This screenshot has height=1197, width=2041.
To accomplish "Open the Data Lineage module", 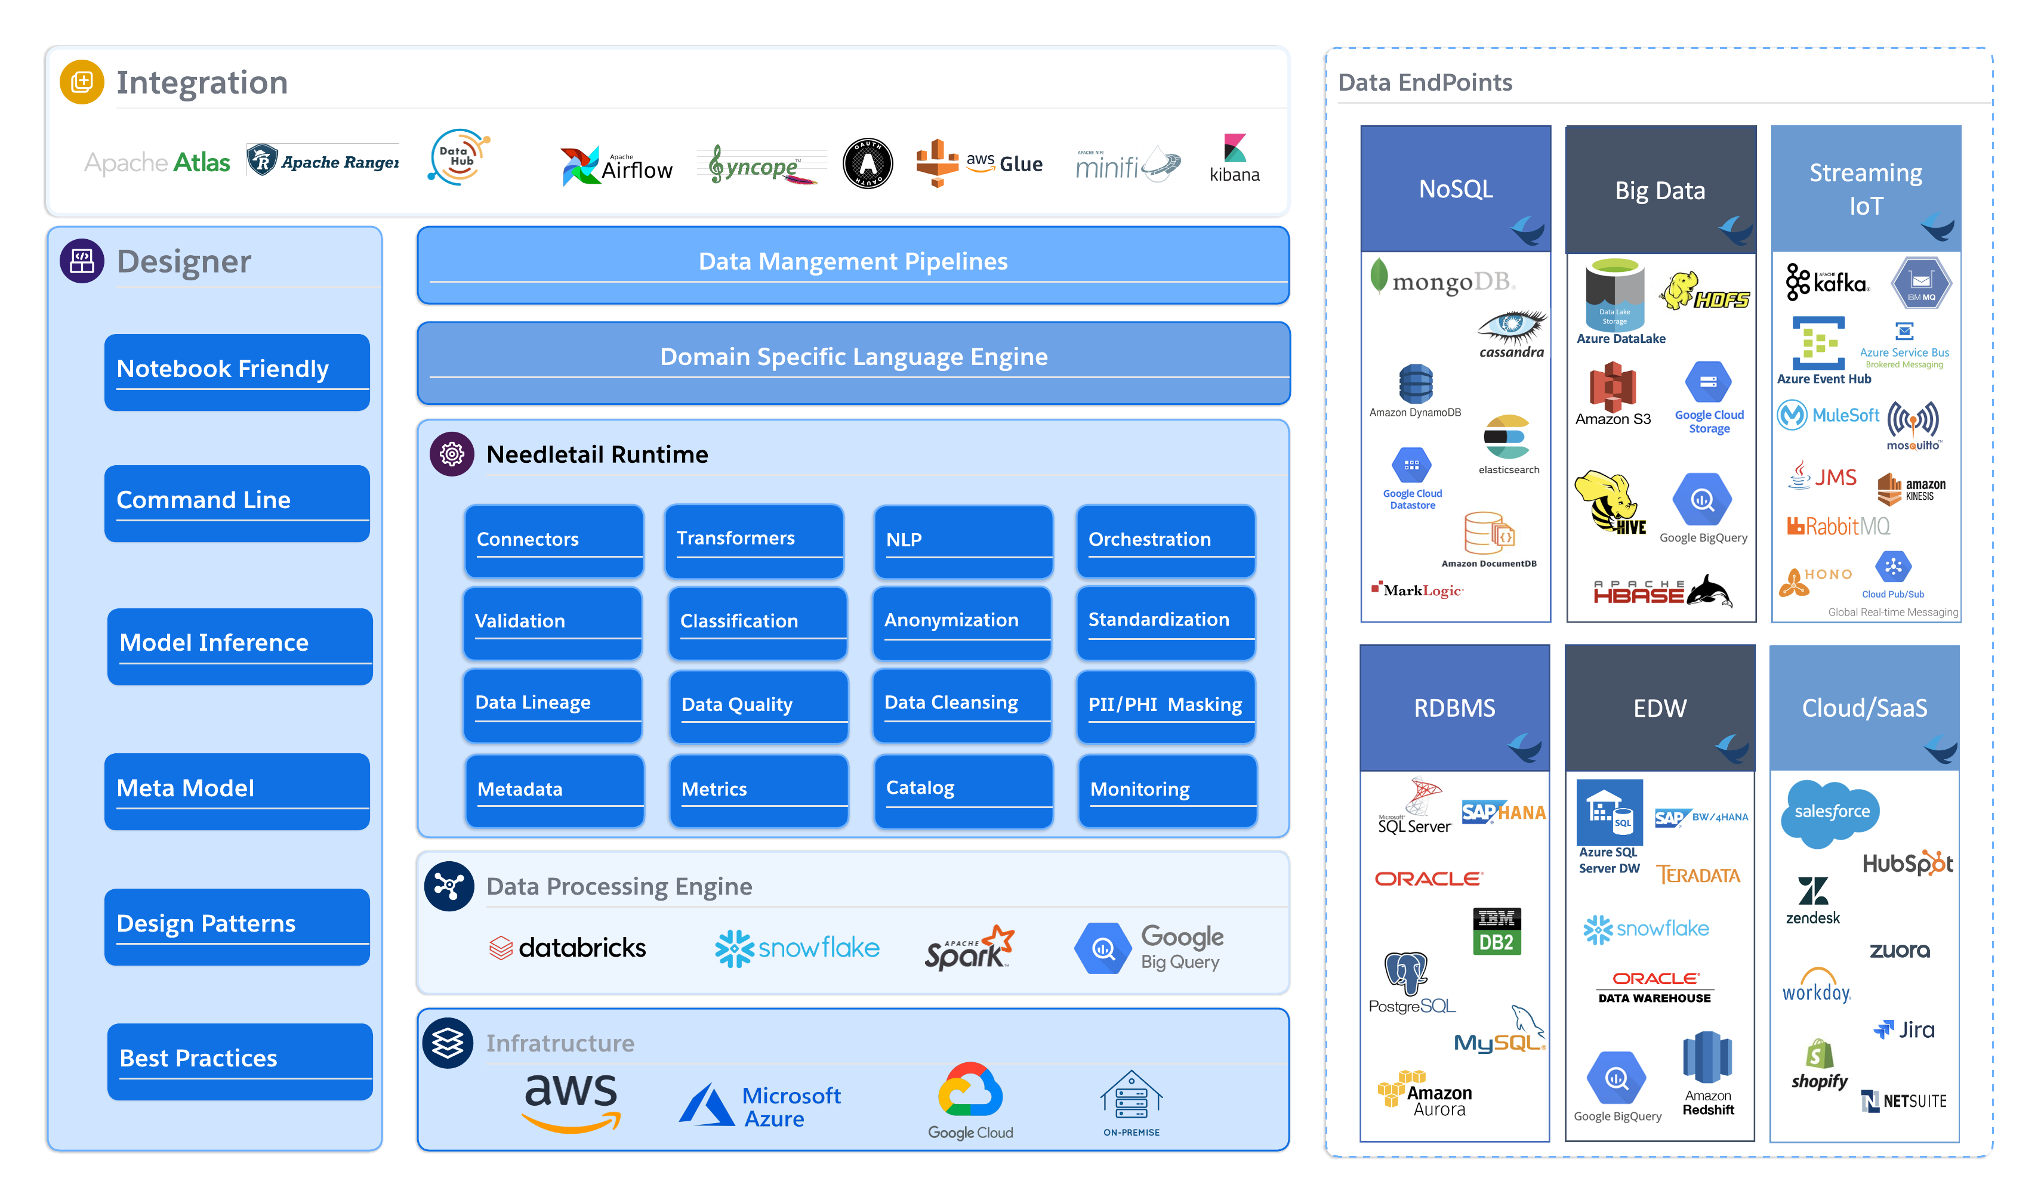I will click(x=553, y=703).
